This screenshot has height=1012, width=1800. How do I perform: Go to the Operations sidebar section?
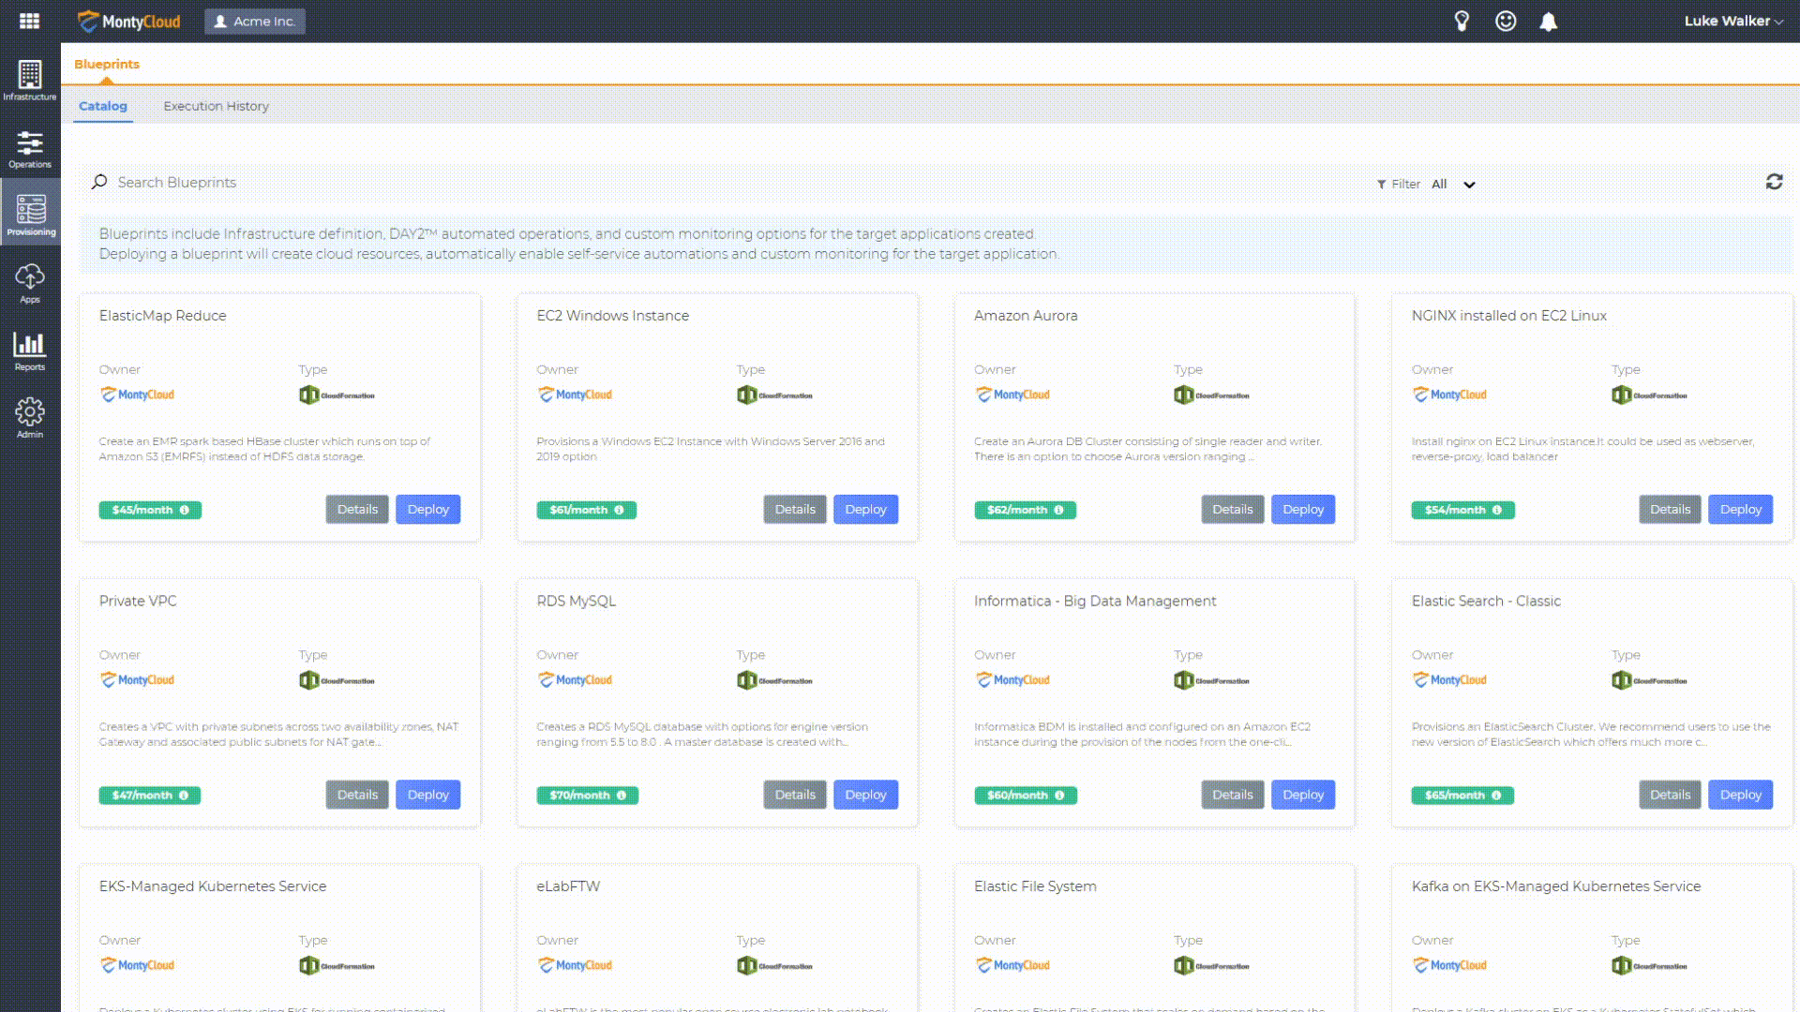[x=30, y=149]
